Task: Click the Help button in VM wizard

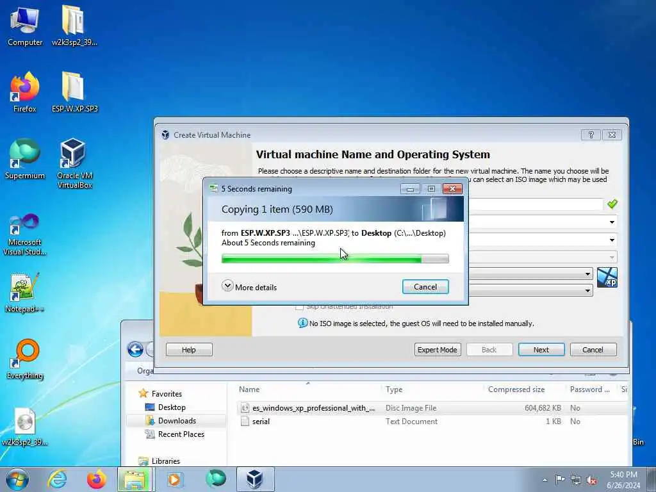Action: (189, 350)
